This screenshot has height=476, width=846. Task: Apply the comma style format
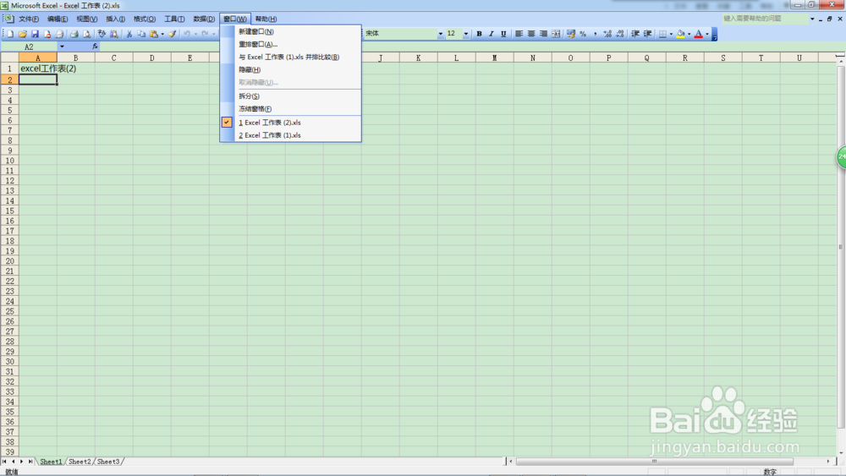click(x=595, y=34)
